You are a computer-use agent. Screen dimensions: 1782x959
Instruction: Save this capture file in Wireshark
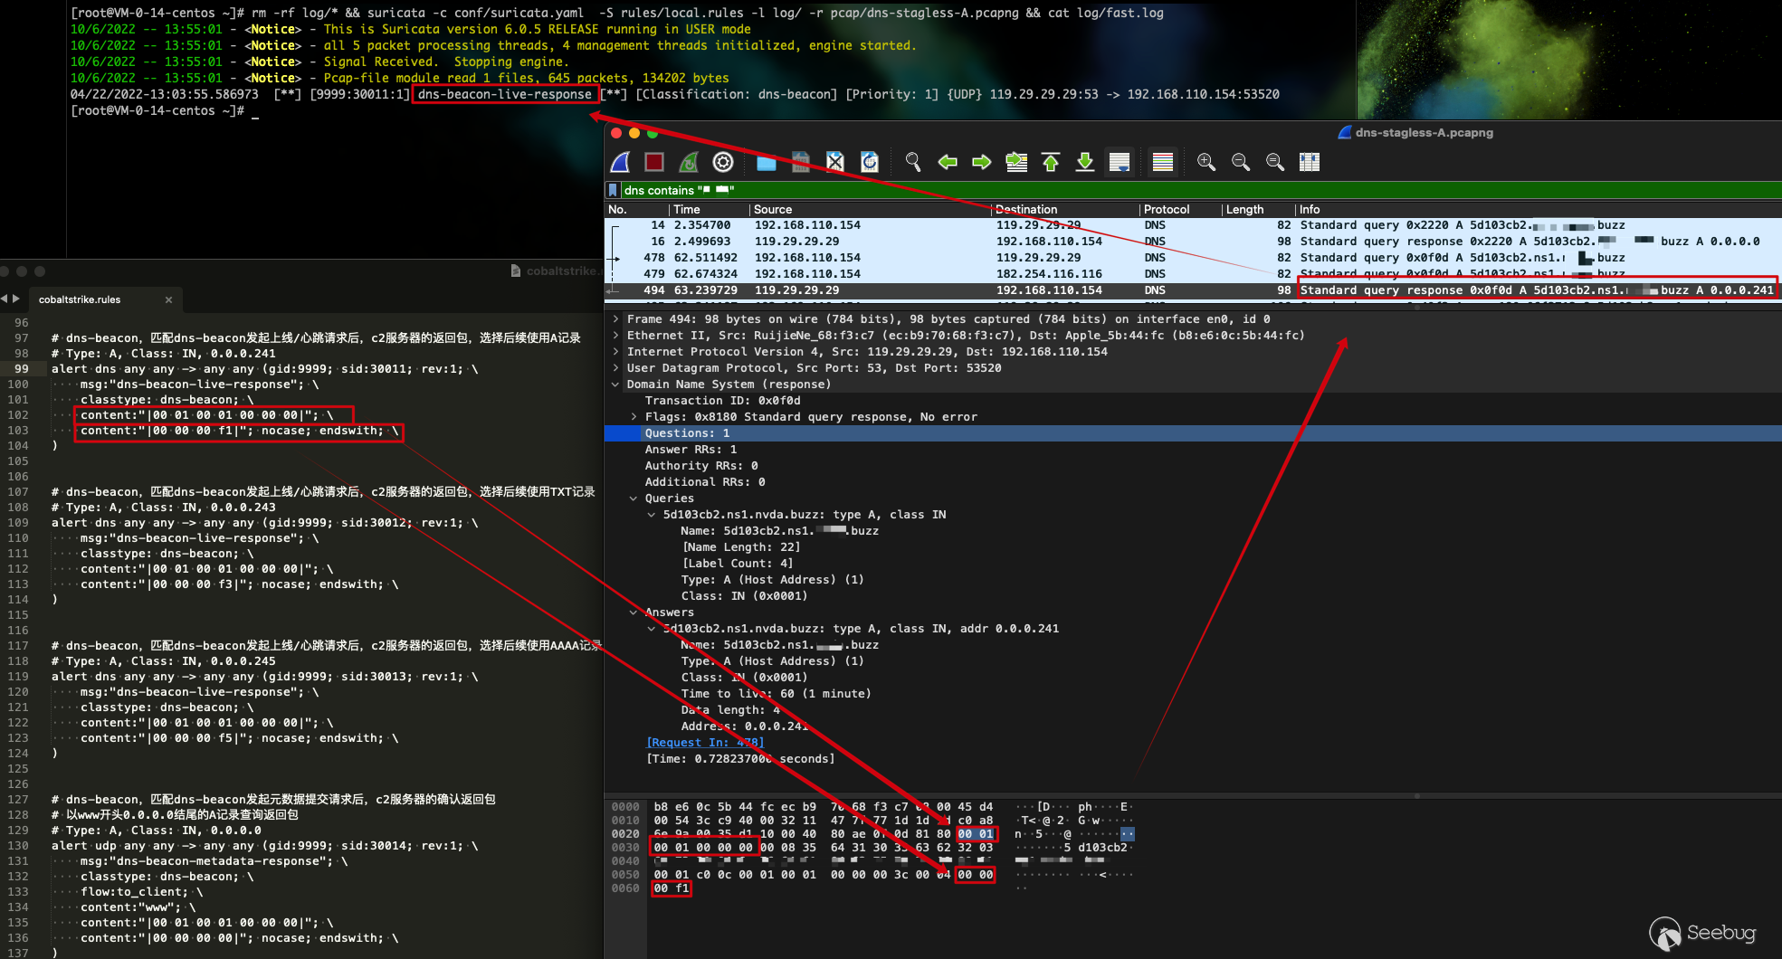click(x=801, y=162)
